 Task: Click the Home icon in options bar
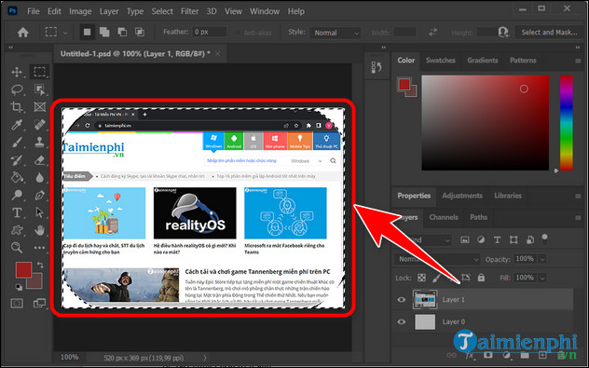click(x=23, y=33)
